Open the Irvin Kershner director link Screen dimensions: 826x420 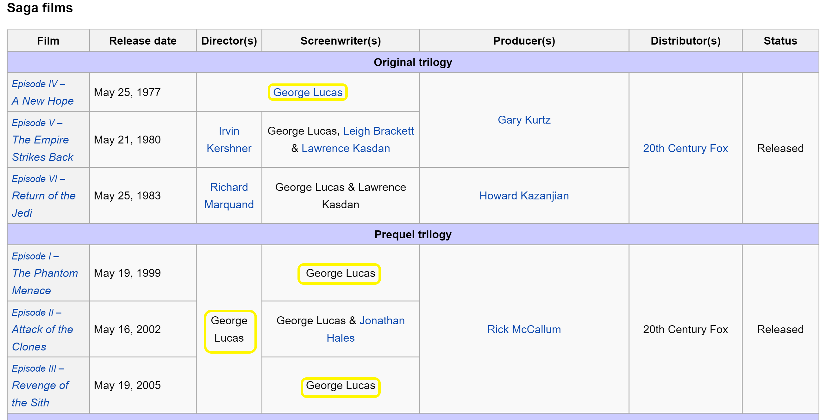[229, 140]
